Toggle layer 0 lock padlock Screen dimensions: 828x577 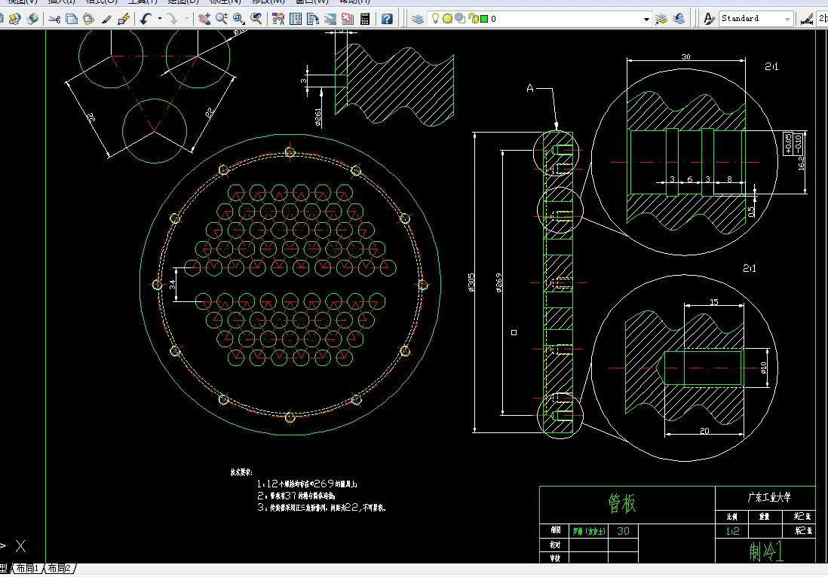coord(473,19)
